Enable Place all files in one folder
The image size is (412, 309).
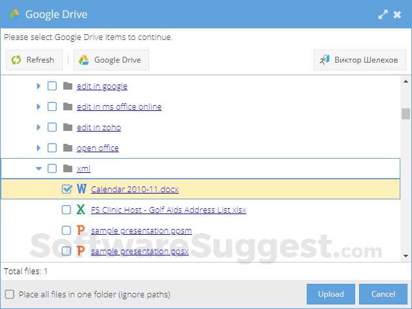(x=10, y=294)
